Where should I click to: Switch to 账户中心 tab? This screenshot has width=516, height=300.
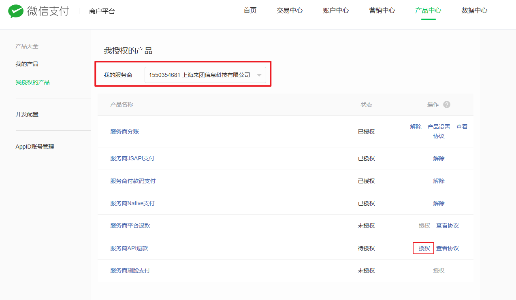pyautogui.click(x=336, y=11)
